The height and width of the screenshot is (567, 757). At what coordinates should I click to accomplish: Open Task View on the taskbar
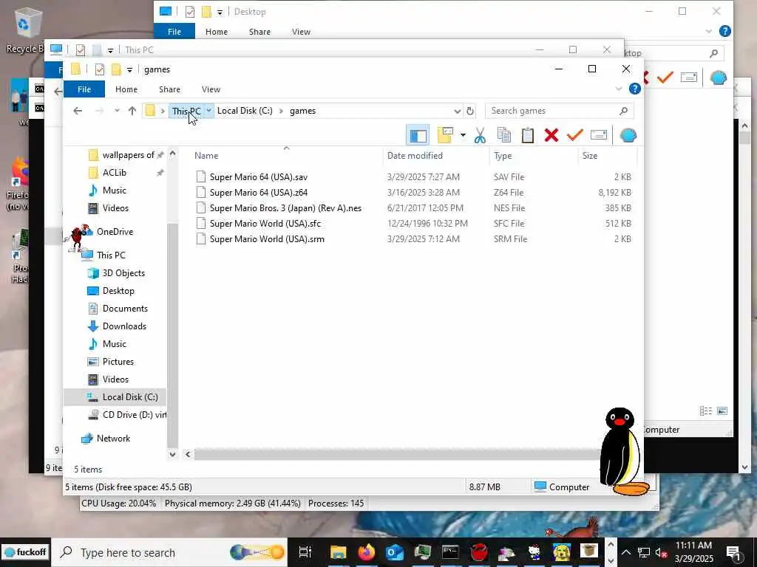(305, 552)
